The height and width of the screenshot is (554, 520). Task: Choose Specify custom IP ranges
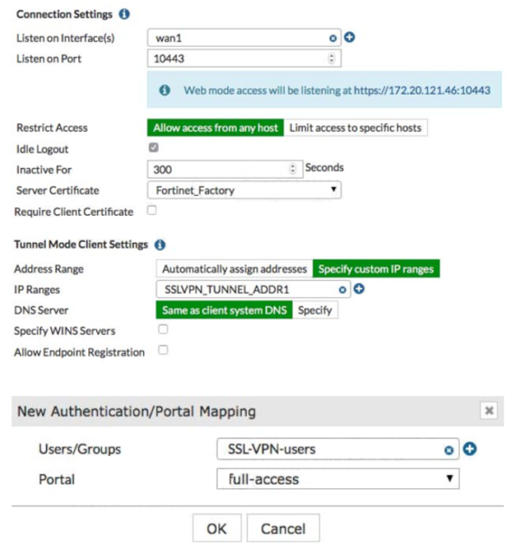[x=376, y=270]
